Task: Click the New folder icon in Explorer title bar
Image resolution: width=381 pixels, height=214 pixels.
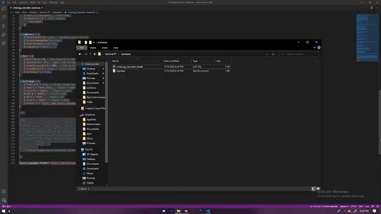Action: (x=90, y=42)
